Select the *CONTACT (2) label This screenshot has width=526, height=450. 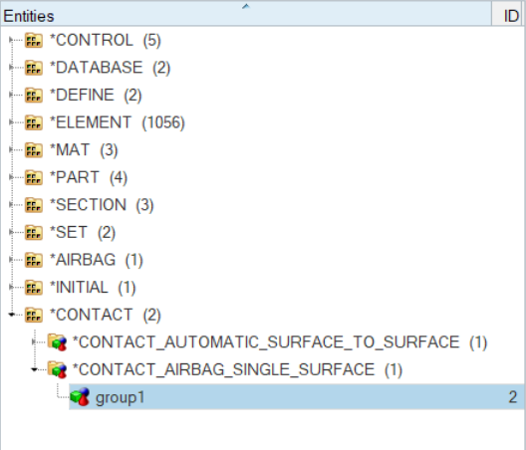tap(106, 316)
